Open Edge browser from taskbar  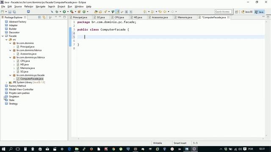[x=69, y=149]
